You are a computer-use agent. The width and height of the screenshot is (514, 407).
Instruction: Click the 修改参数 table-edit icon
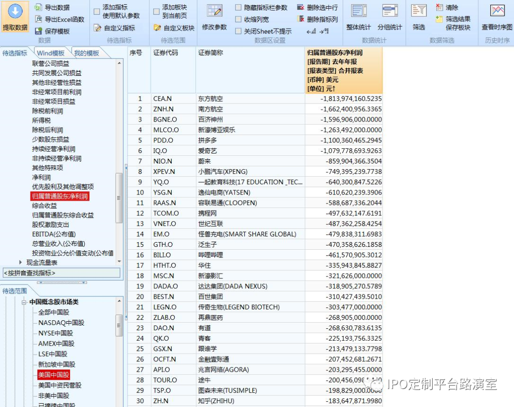coord(215,10)
